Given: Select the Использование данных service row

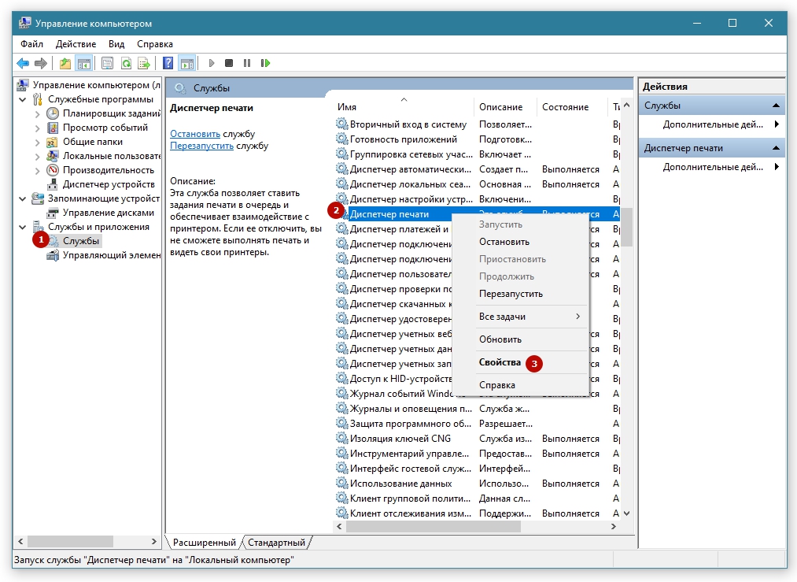Looking at the screenshot, I should tap(478, 484).
